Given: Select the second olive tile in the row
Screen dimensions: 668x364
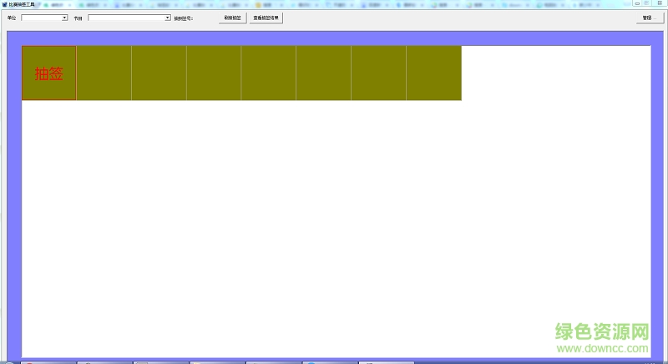Looking at the screenshot, I should pyautogui.click(x=104, y=73).
